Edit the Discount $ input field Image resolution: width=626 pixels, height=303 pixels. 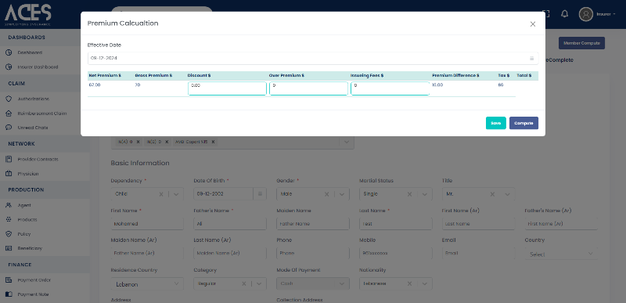227,88
